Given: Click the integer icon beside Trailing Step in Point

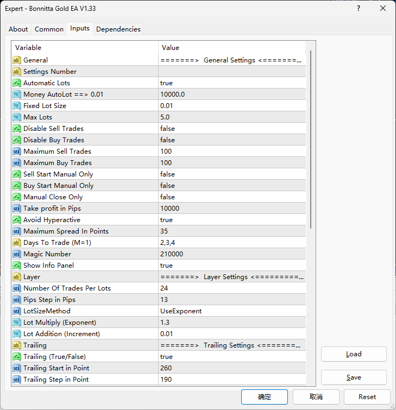Looking at the screenshot, I should pyautogui.click(x=17, y=380).
